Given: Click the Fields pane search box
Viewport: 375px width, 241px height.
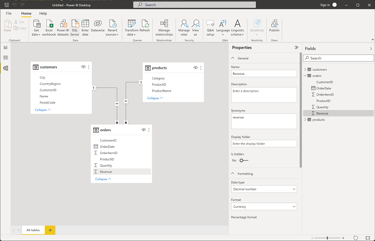Looking at the screenshot, I should [338, 58].
